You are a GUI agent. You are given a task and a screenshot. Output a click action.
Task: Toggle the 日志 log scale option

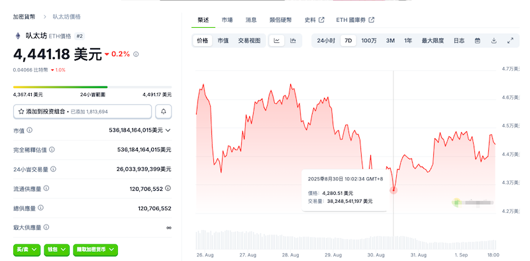coord(459,41)
